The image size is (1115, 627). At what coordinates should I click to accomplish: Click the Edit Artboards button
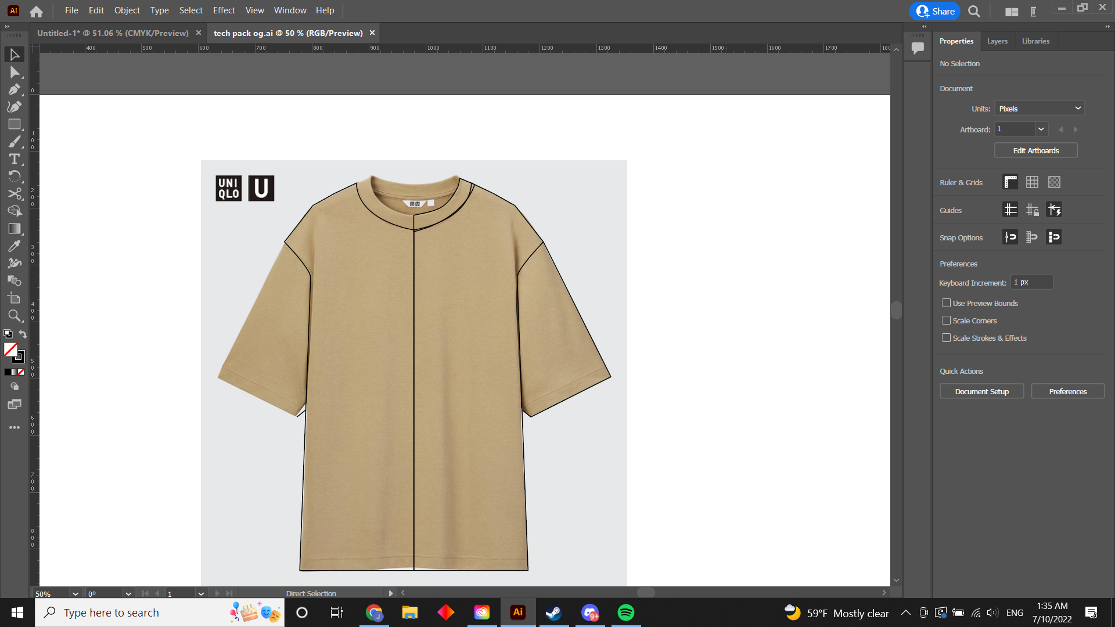[x=1036, y=150]
